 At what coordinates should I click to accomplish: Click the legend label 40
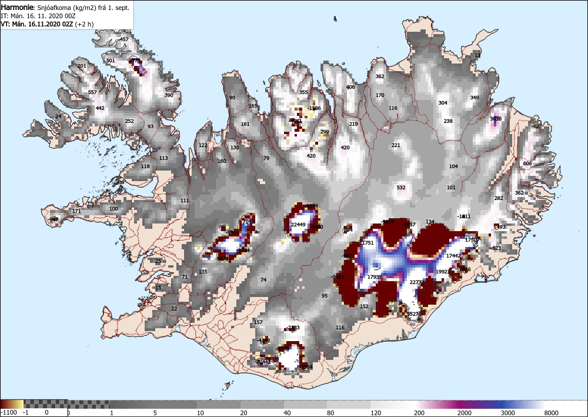287,413
